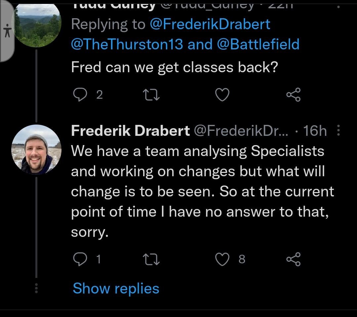The image size is (357, 317).
Task: Open the 16h timestamp of the tweet
Action: [315, 131]
